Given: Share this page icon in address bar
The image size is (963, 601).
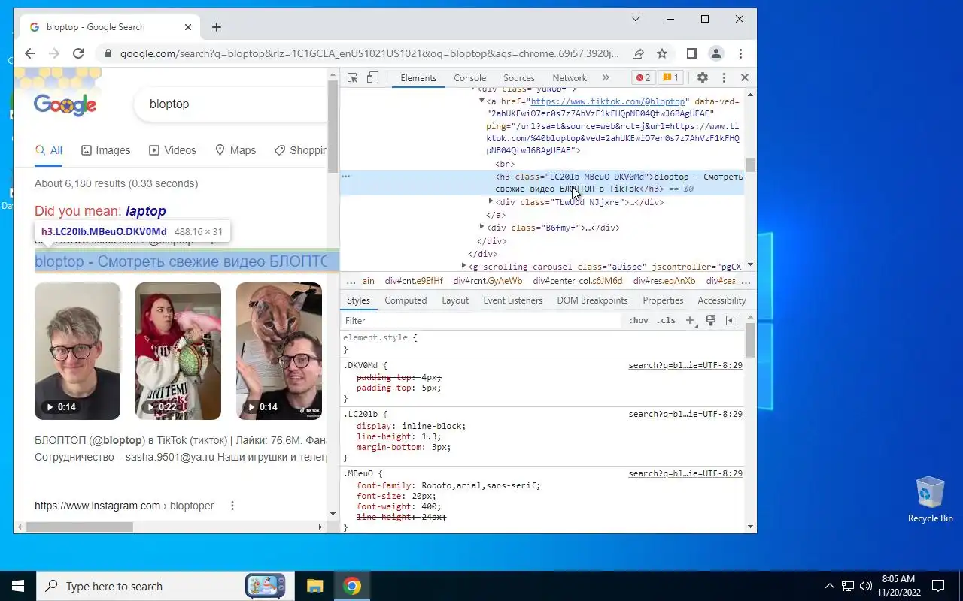Looking at the screenshot, I should coord(638,53).
